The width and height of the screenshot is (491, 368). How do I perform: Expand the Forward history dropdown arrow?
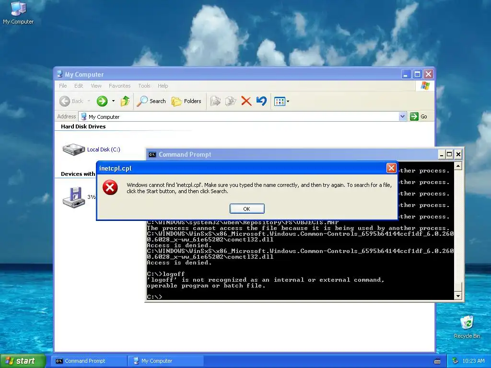coord(113,101)
